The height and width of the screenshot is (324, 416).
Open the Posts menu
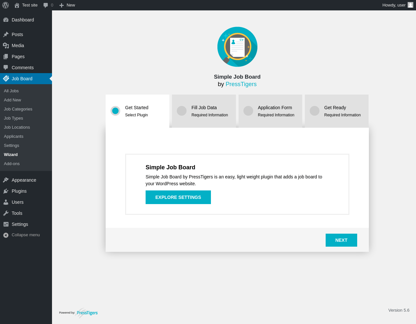[26, 34]
